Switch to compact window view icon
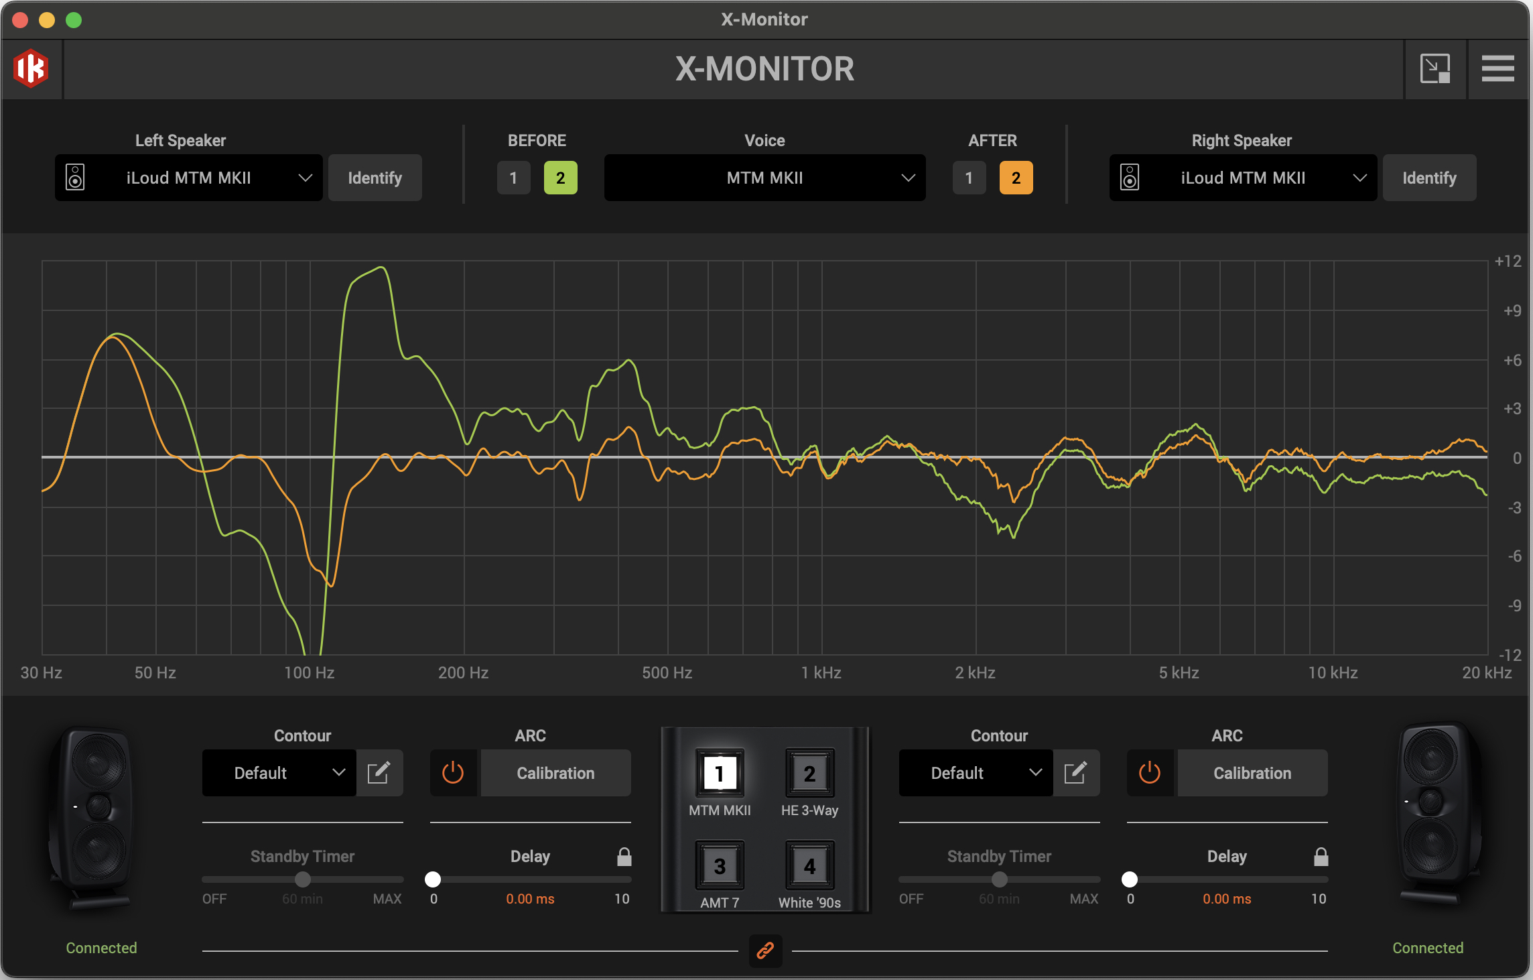Viewport: 1533px width, 980px height. [1435, 68]
